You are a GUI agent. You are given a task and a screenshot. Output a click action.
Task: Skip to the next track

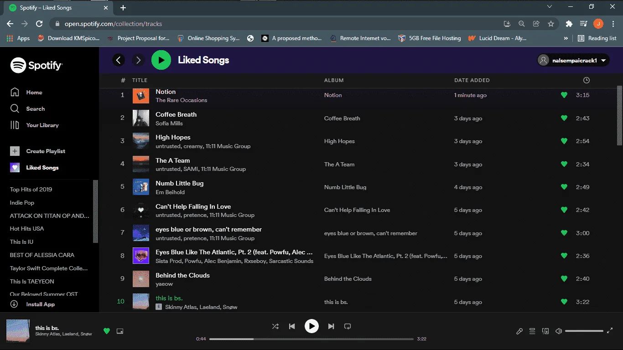(x=331, y=326)
